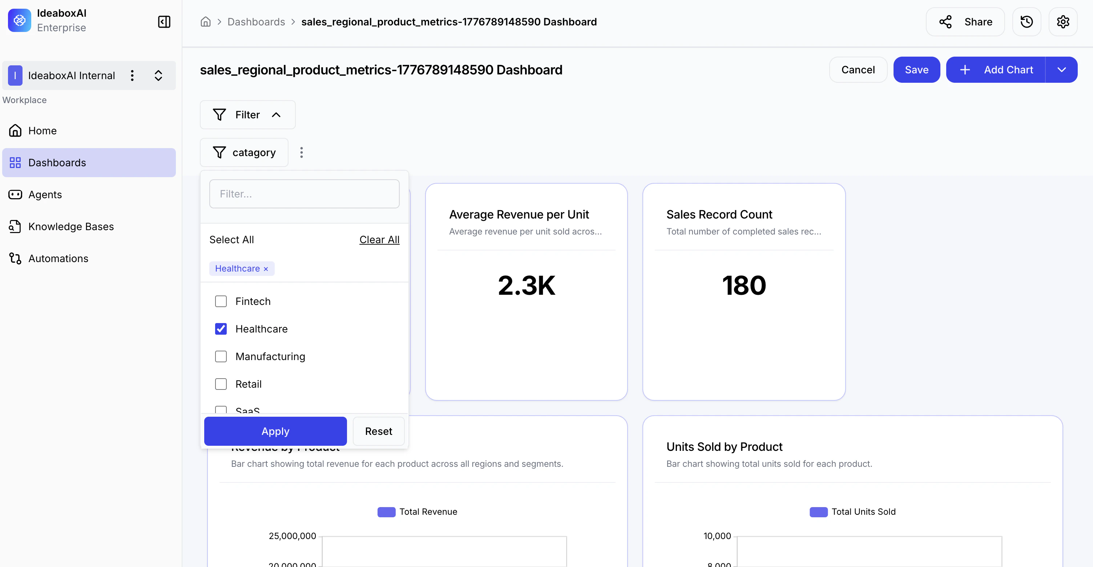Uncheck the Healthcare checkbox
The width and height of the screenshot is (1093, 567).
(x=221, y=329)
